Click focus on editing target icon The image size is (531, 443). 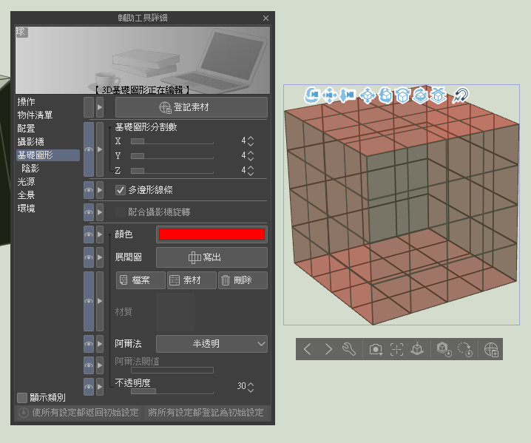pyautogui.click(x=396, y=349)
